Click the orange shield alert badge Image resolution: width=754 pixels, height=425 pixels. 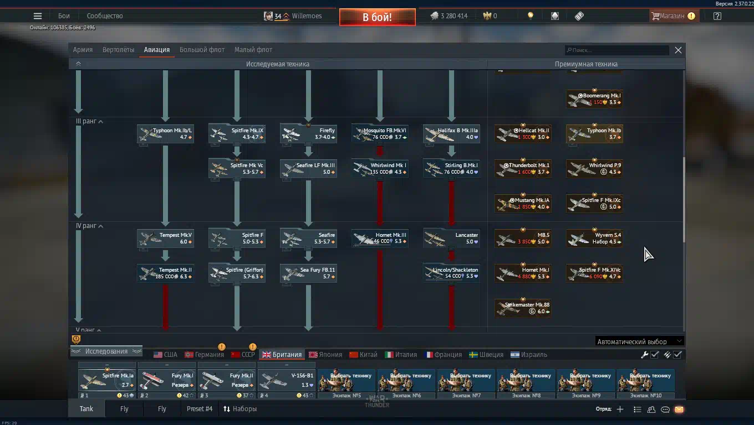(x=77, y=339)
